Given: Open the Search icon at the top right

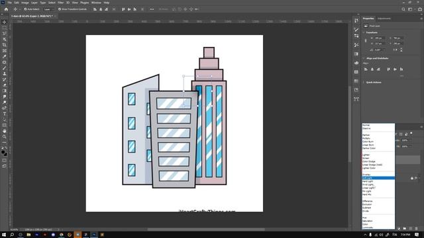Looking at the screenshot, I should (403, 9).
